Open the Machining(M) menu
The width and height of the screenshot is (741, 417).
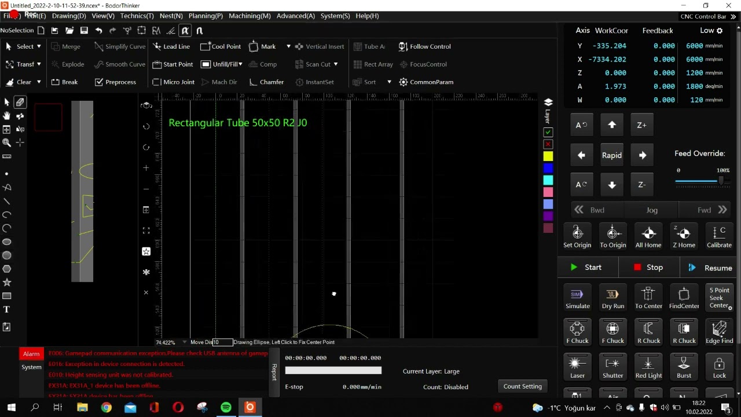tap(250, 16)
